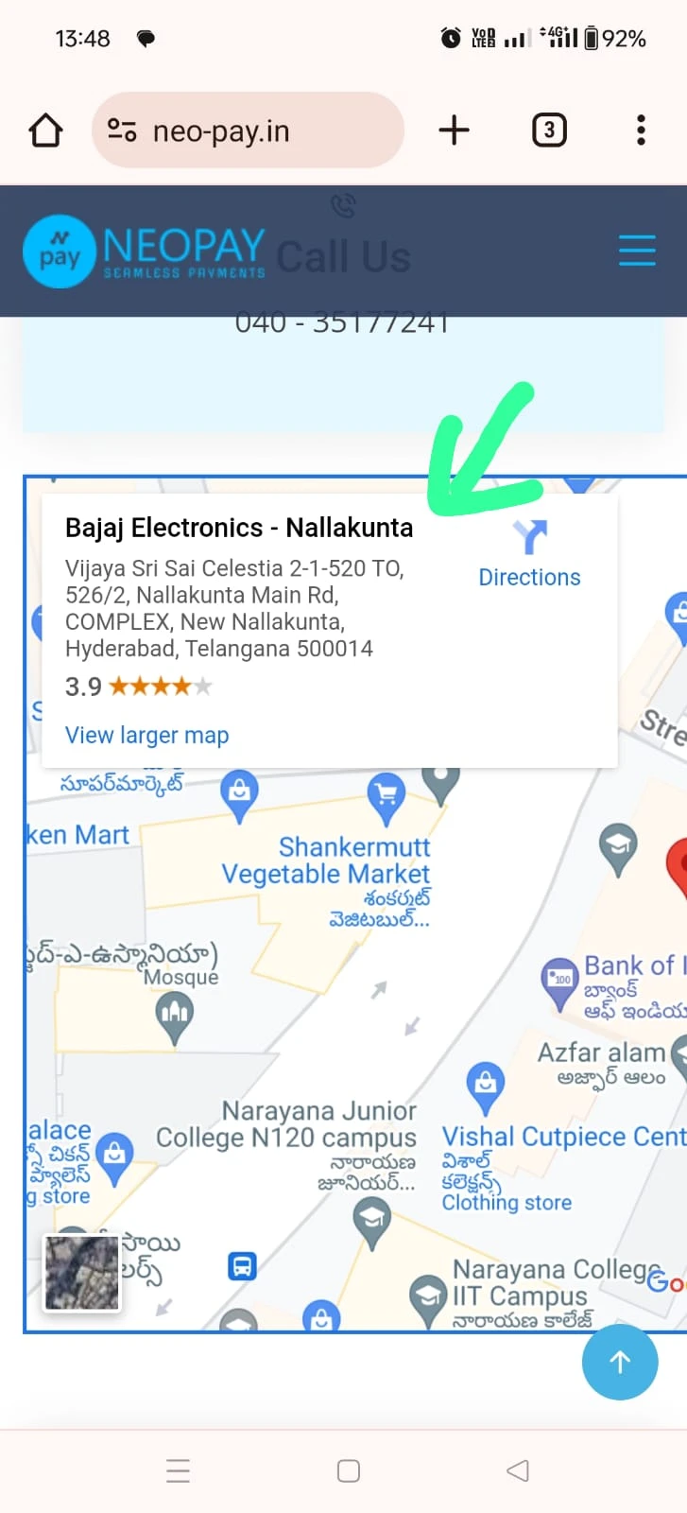Tap the Narayana Junior College marker
Image resolution: width=687 pixels, height=1513 pixels.
click(372, 1224)
